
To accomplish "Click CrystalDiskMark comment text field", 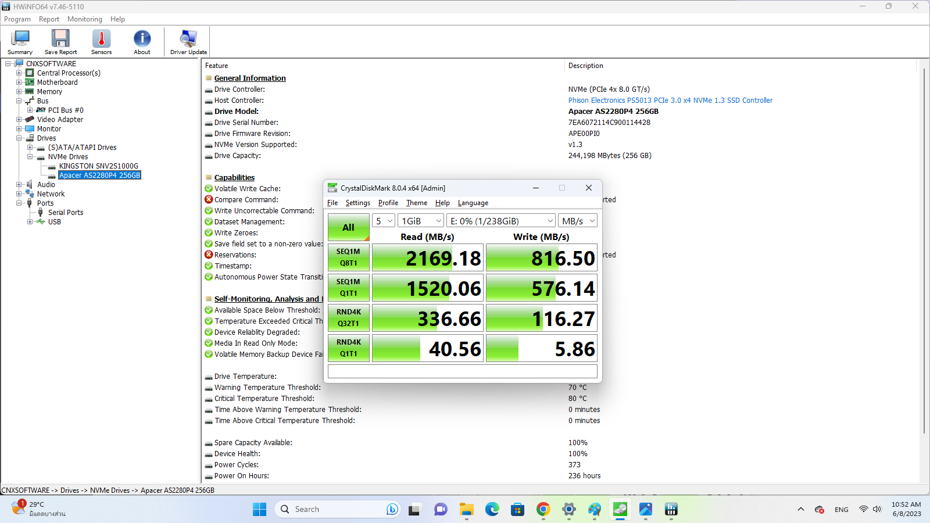I will [463, 371].
